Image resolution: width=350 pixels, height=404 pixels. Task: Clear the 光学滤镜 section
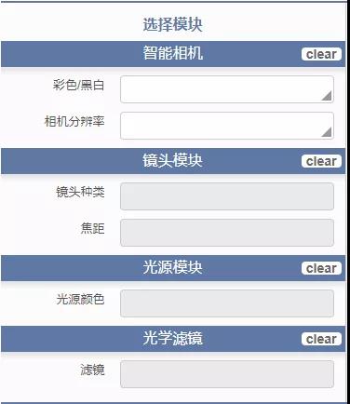pyautogui.click(x=321, y=339)
